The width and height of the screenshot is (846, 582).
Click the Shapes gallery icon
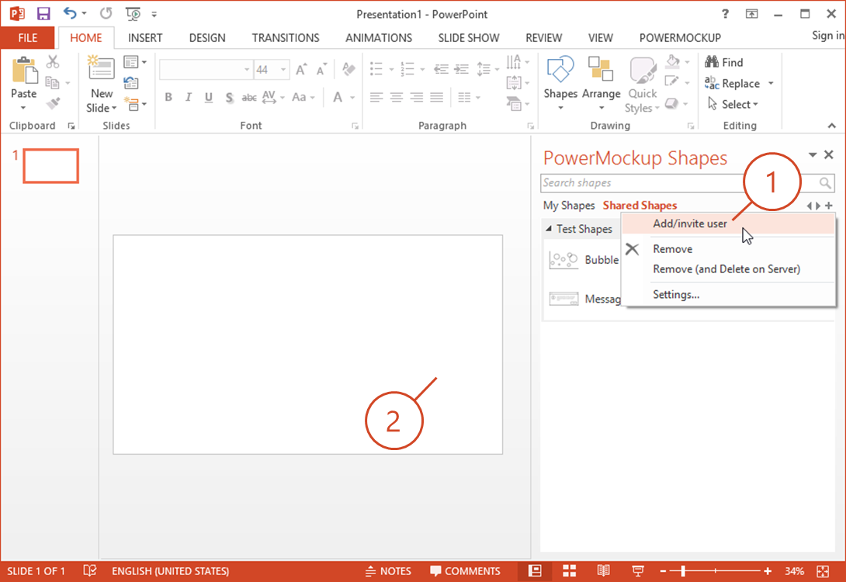560,69
